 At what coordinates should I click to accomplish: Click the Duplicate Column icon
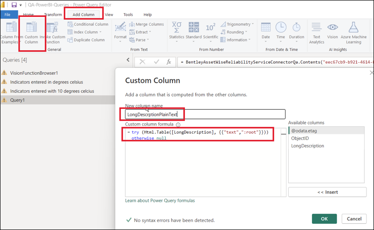point(70,40)
